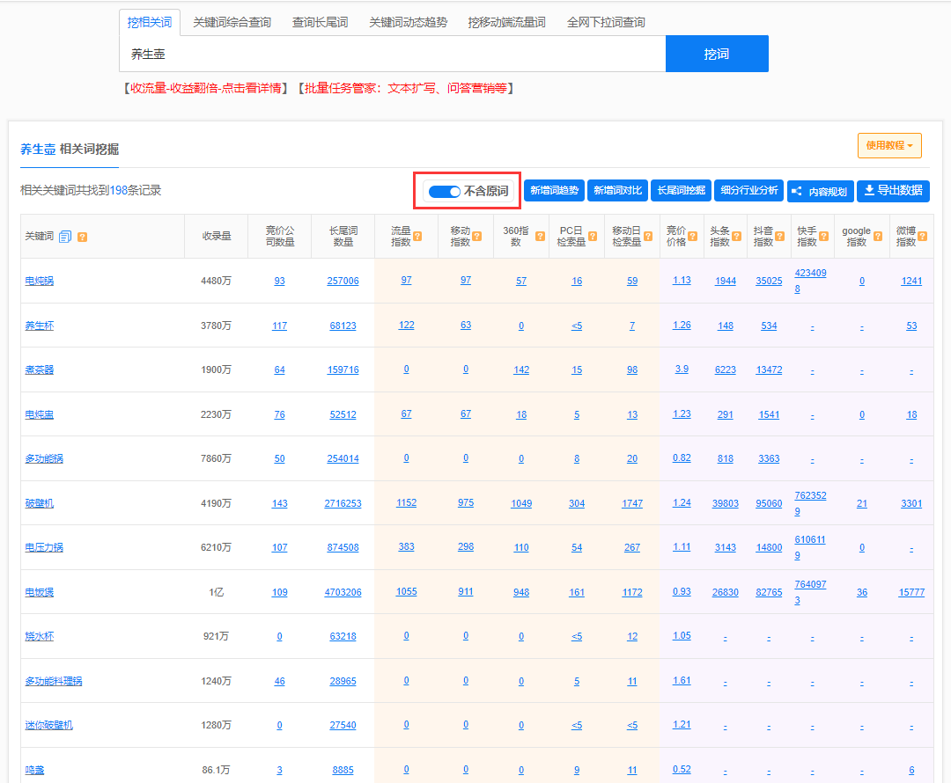Viewport: 951px width, 783px height.
Task: Open keyword link 迷你破壁机
Action: click(49, 725)
